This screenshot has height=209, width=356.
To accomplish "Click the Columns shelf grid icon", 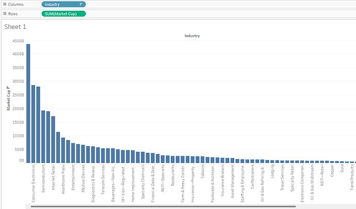I will 4,4.
